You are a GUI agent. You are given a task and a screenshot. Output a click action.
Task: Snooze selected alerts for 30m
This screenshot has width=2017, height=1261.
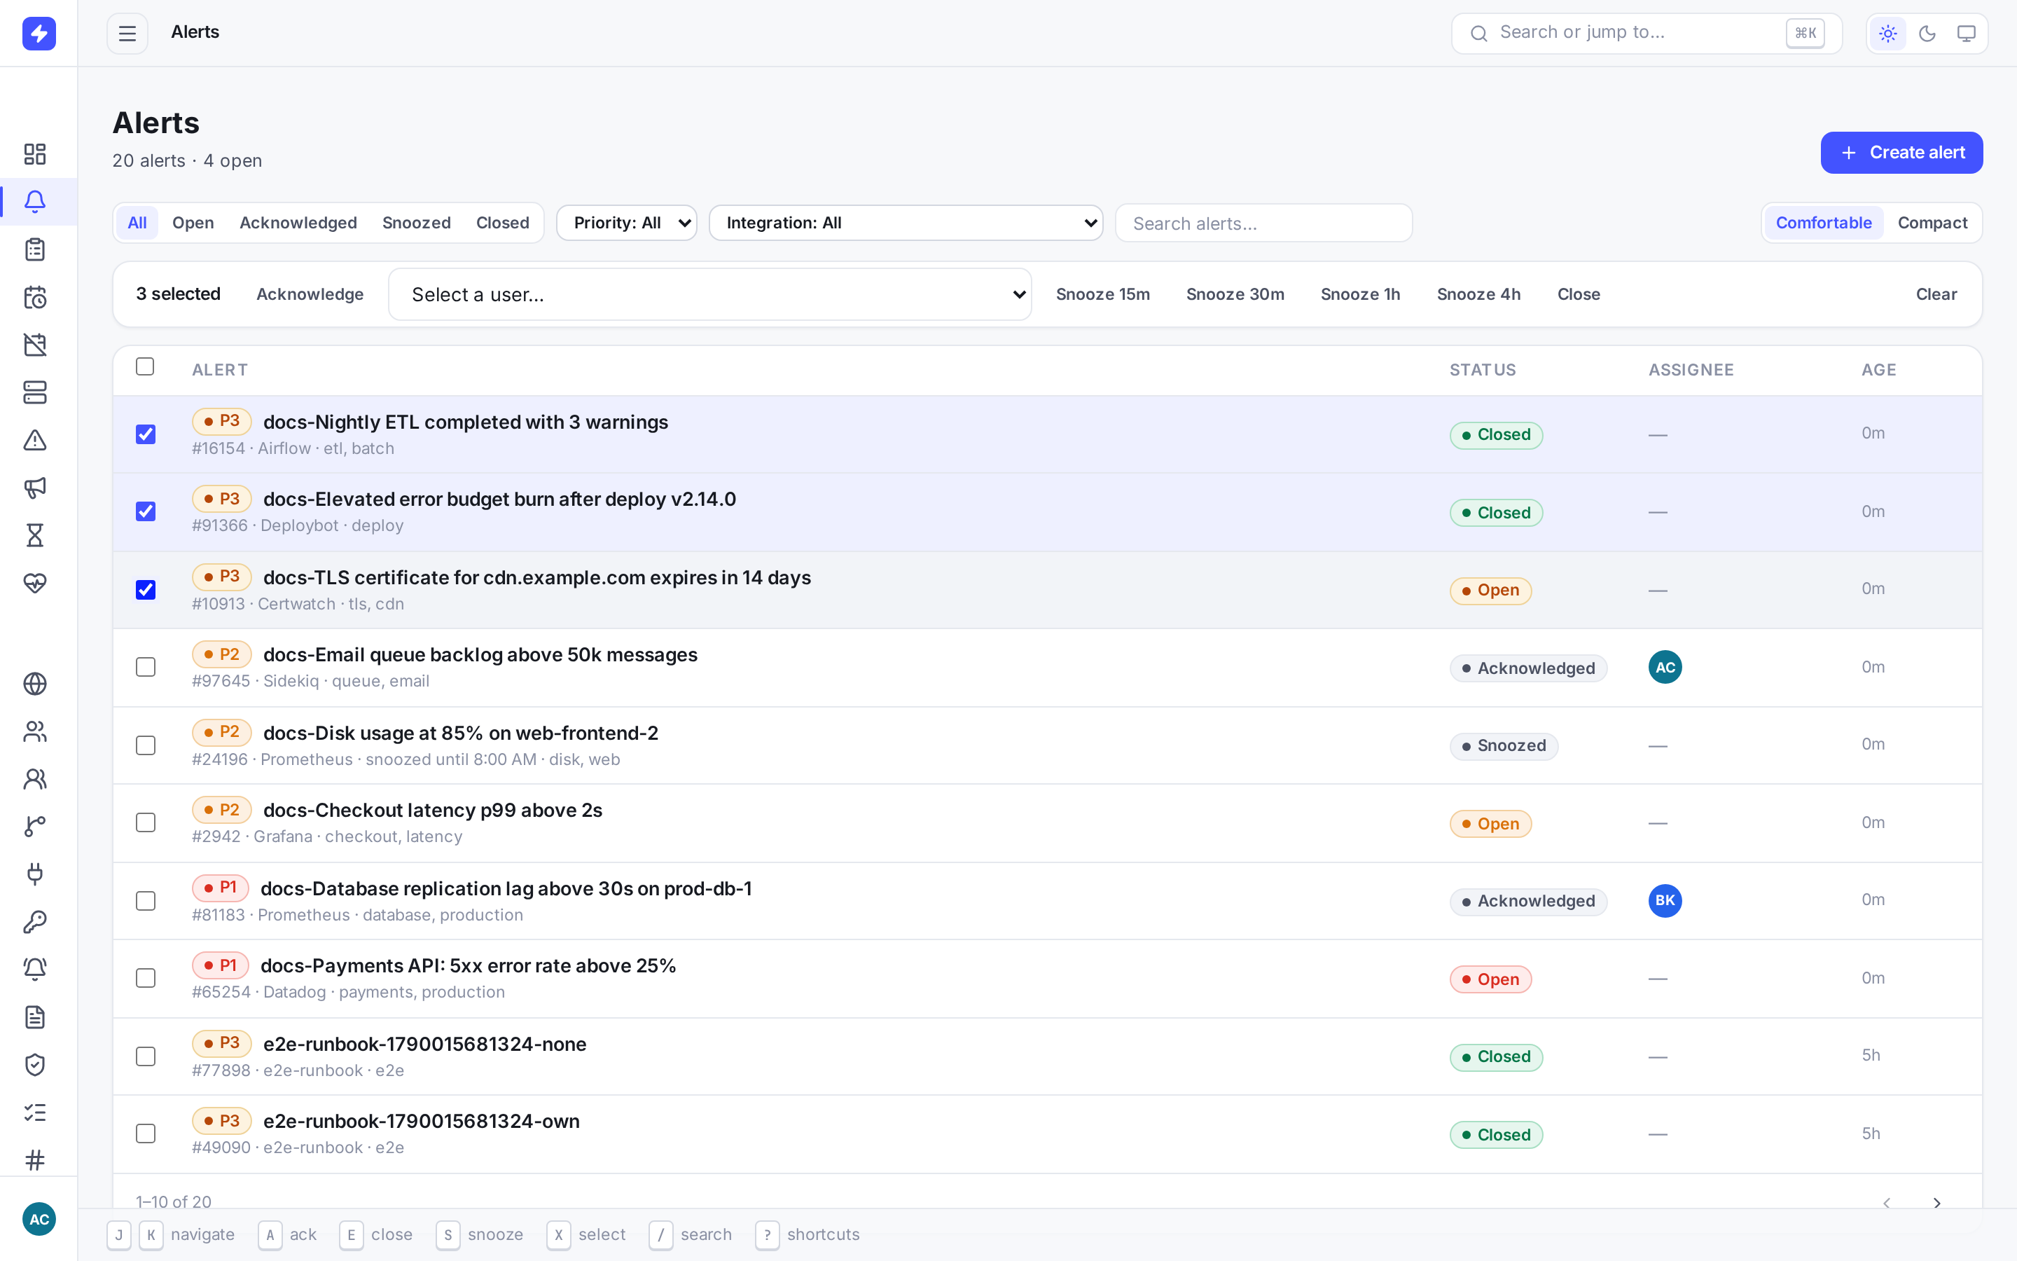point(1235,294)
